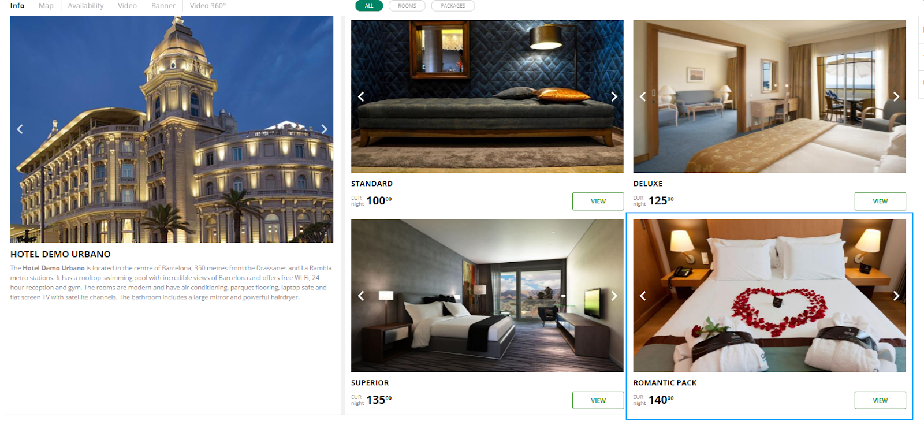Go to previous Romantic Pack image
This screenshot has width=924, height=421.
[x=643, y=296]
